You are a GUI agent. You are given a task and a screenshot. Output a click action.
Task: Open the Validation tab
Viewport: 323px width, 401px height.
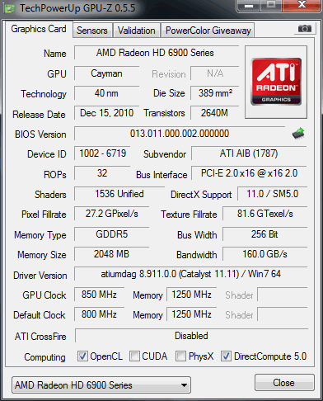click(x=137, y=31)
